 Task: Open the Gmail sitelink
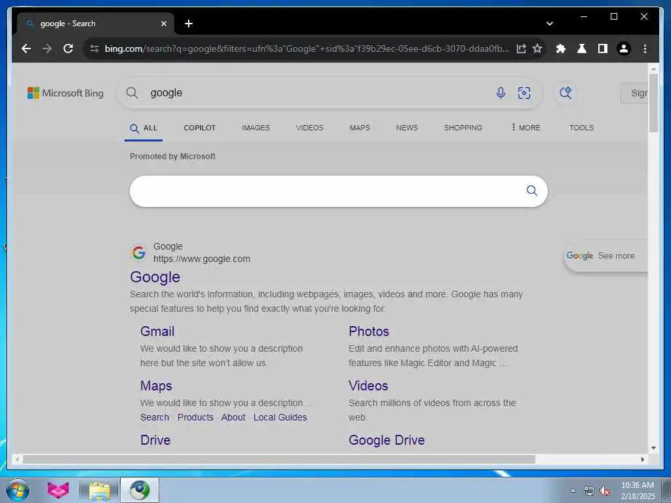click(157, 331)
